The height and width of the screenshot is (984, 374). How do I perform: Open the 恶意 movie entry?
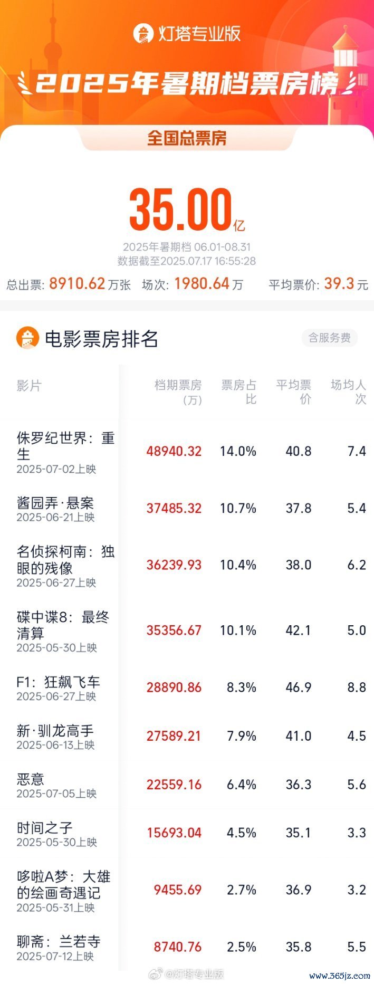pyautogui.click(x=31, y=779)
